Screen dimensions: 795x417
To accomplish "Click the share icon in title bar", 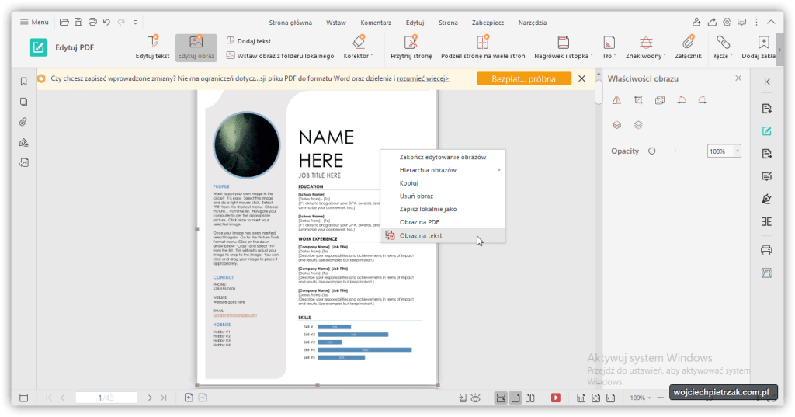I will pos(712,22).
